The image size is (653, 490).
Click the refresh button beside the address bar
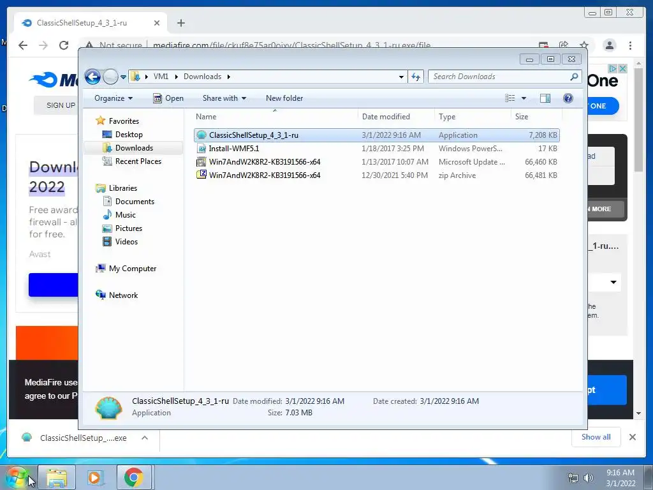point(416,77)
